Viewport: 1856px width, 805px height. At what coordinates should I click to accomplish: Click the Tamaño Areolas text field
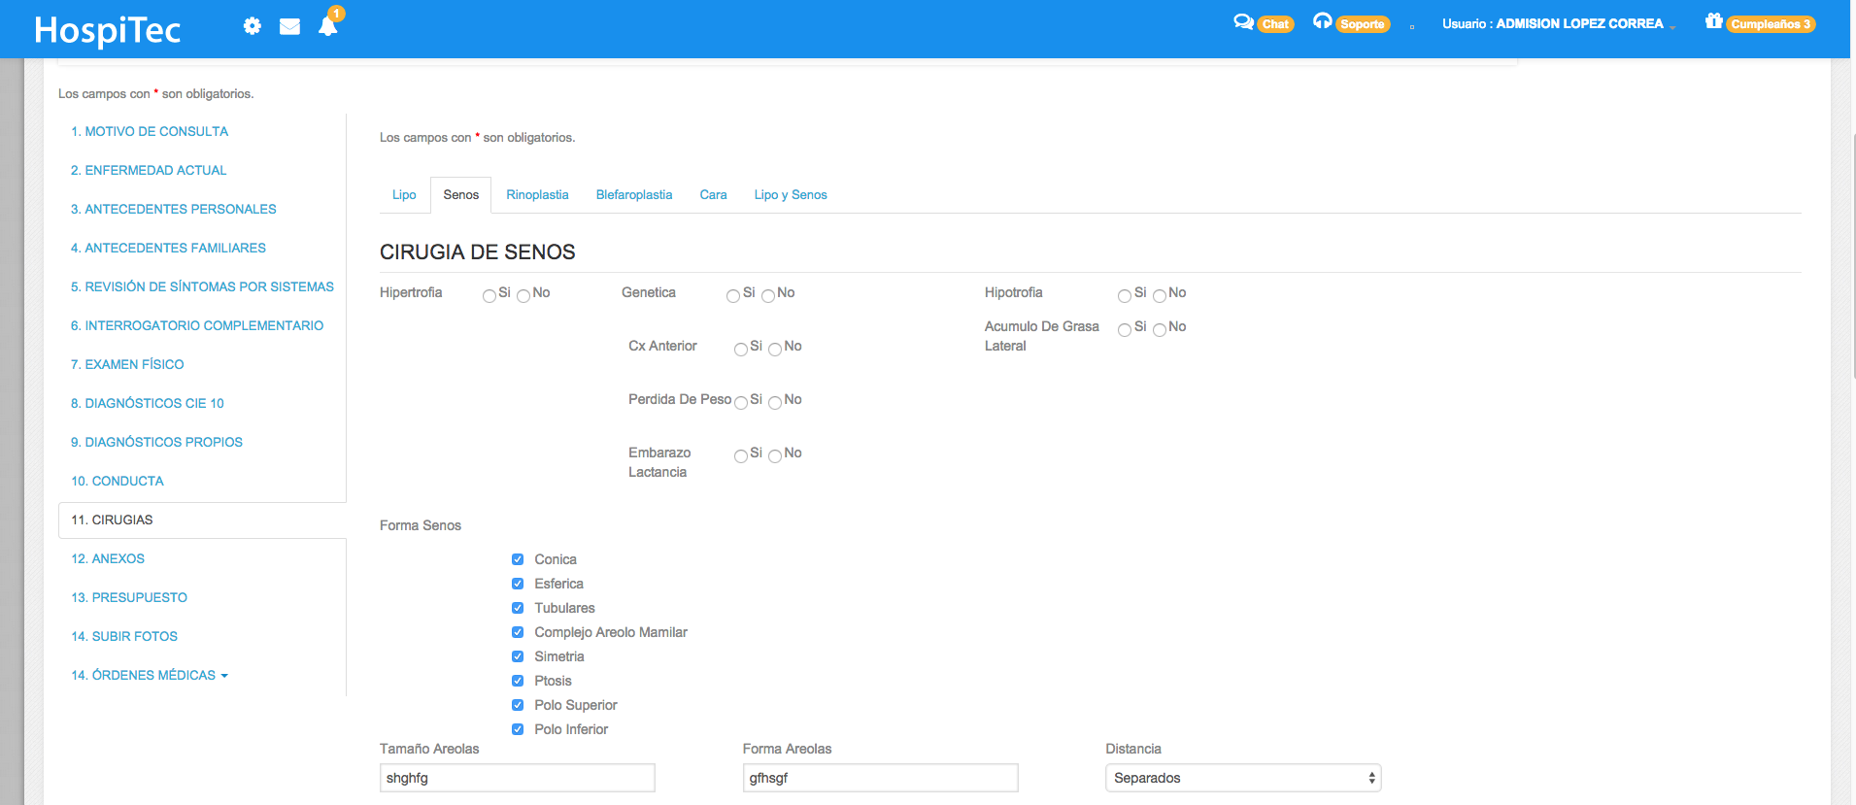pyautogui.click(x=517, y=778)
